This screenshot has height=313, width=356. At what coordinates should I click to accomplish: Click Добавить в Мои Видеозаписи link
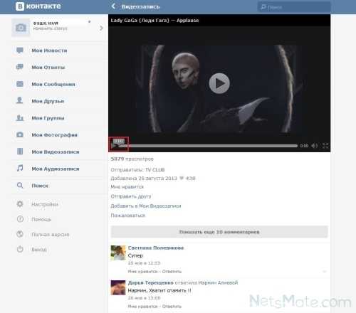(146, 206)
